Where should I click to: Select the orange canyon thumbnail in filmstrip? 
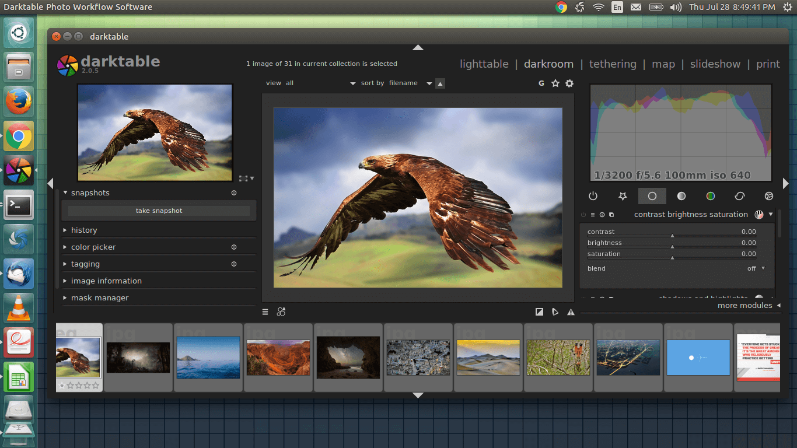pos(278,358)
